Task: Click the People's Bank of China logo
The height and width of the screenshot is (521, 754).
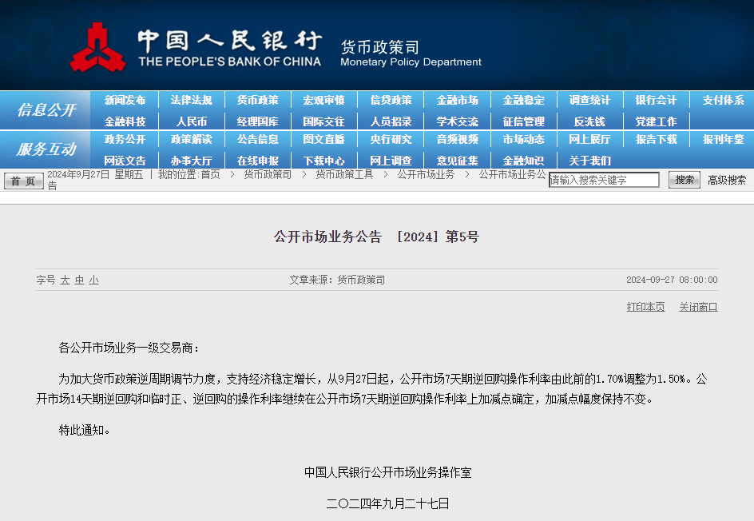Action: [97, 48]
